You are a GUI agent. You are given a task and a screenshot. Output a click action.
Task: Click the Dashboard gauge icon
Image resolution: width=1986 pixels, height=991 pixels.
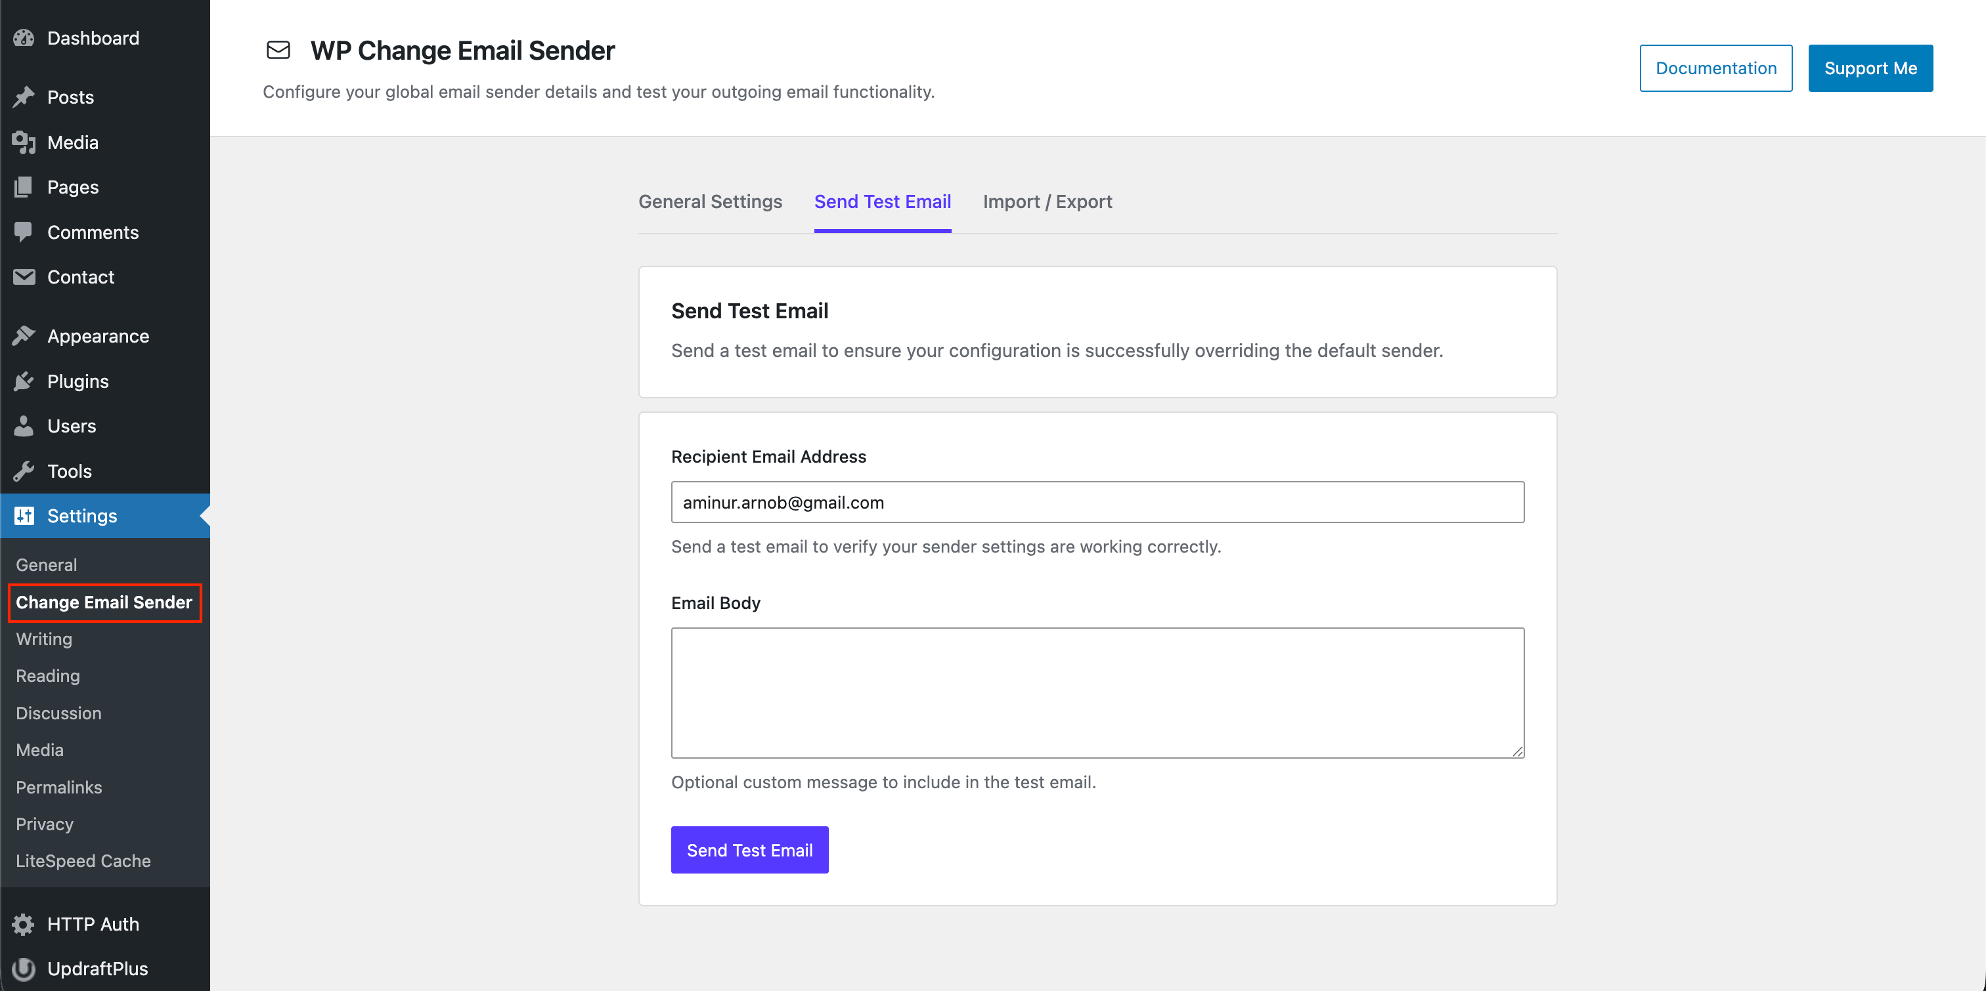(x=24, y=38)
